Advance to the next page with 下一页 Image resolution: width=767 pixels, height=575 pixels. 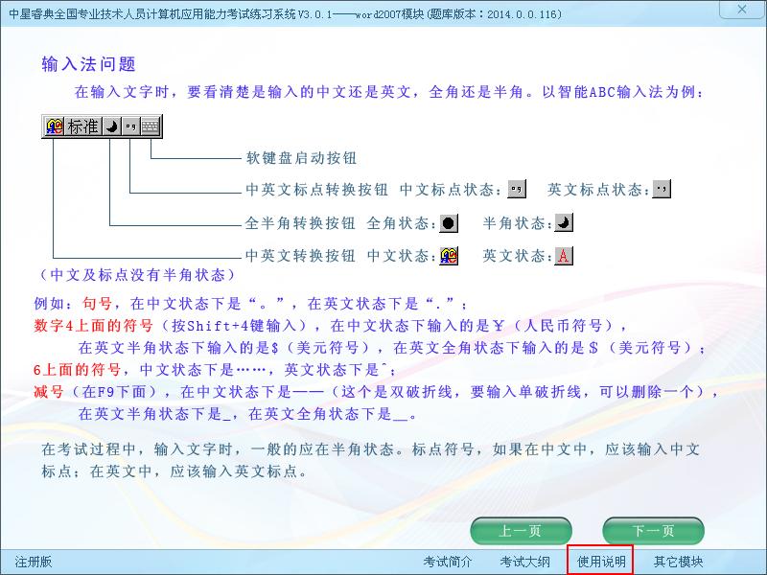[653, 531]
